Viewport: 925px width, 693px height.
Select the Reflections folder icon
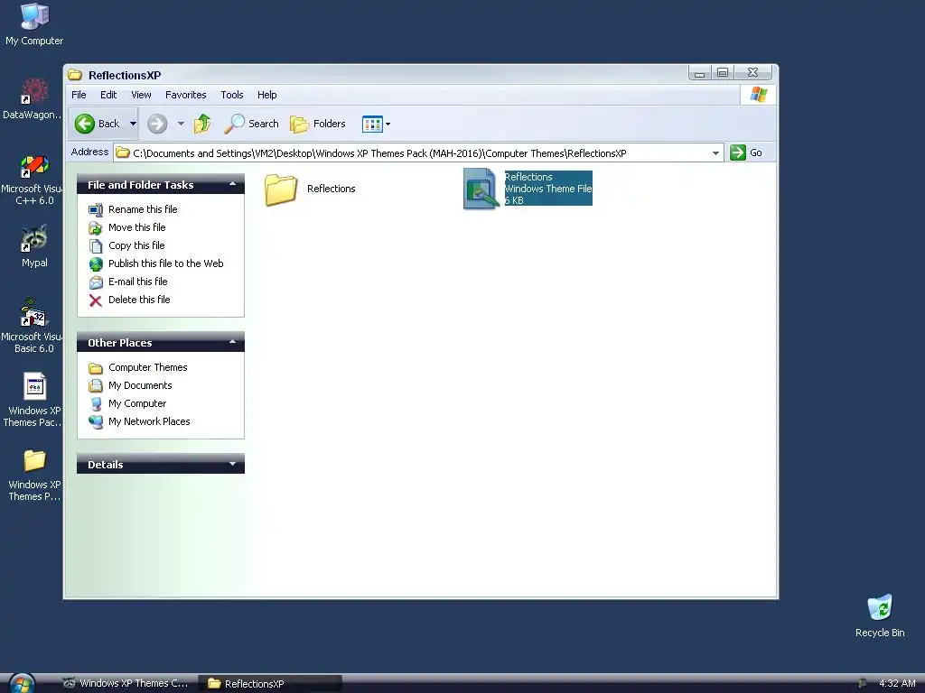[280, 189]
